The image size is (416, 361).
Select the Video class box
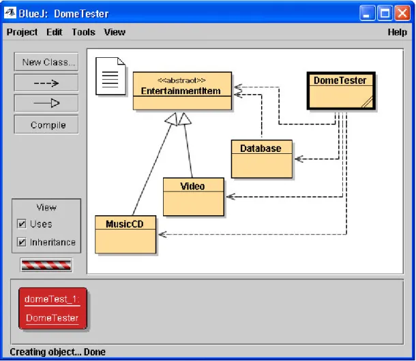pos(194,197)
